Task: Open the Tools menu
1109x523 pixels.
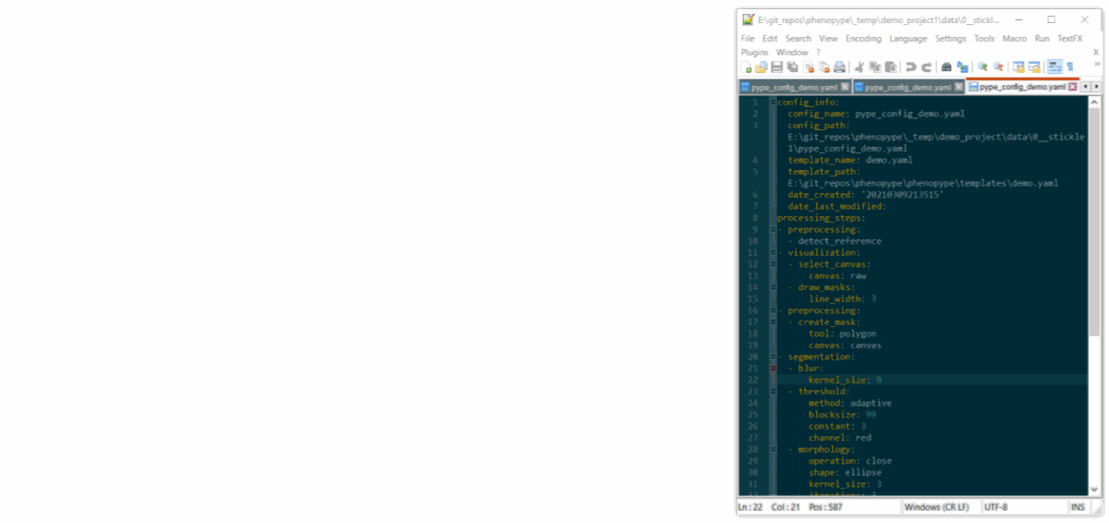Action: pyautogui.click(x=984, y=39)
